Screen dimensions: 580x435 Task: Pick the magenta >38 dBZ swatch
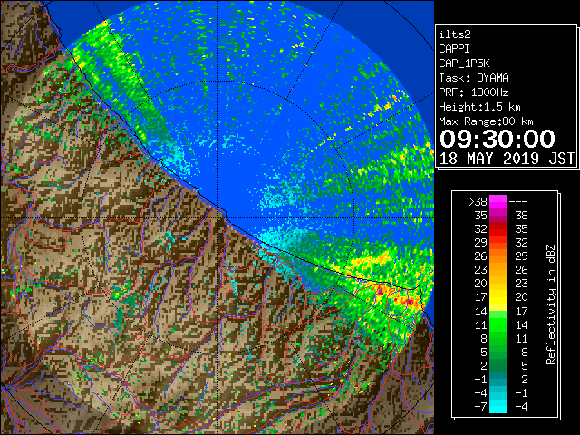click(498, 202)
